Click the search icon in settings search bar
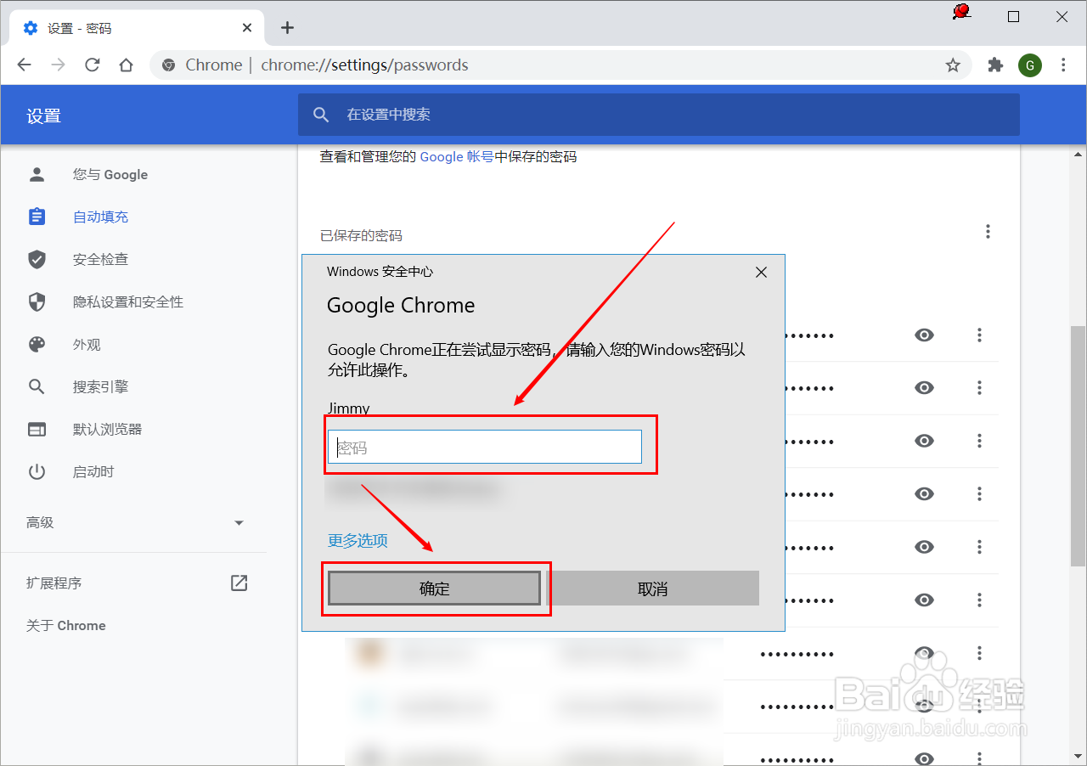The width and height of the screenshot is (1087, 766). click(321, 115)
